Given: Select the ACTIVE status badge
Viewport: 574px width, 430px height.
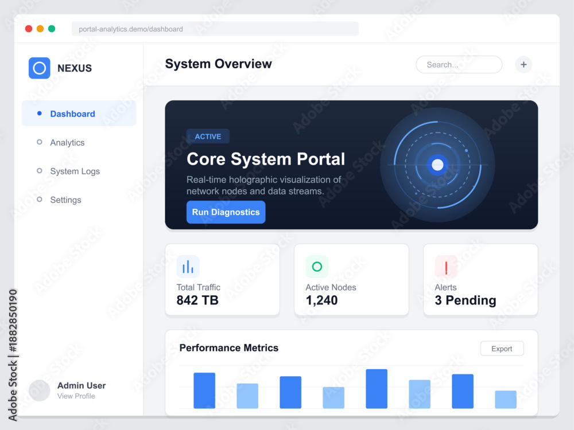Looking at the screenshot, I should pyautogui.click(x=208, y=136).
